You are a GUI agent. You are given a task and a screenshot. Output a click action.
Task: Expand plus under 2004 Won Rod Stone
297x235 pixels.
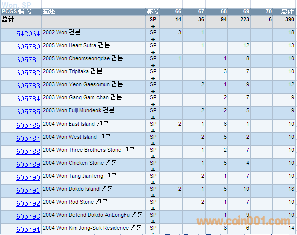pyautogui.click(x=153, y=209)
